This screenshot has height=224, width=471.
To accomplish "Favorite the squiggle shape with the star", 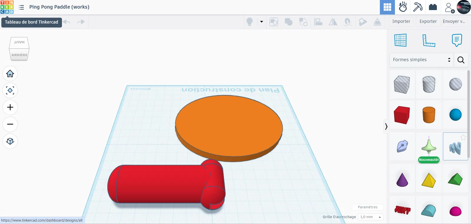I will tap(463, 137).
